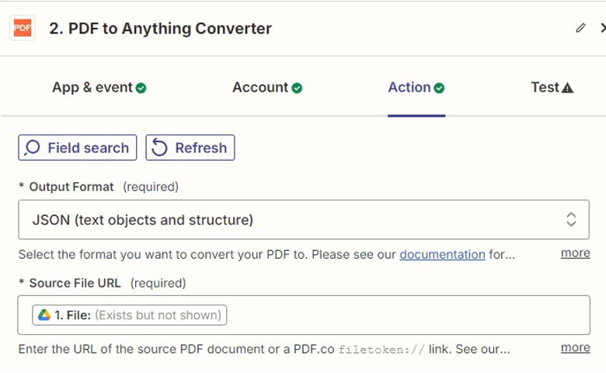The height and width of the screenshot is (373, 606).
Task: Click inside the Source File URL field
Action: point(404,315)
